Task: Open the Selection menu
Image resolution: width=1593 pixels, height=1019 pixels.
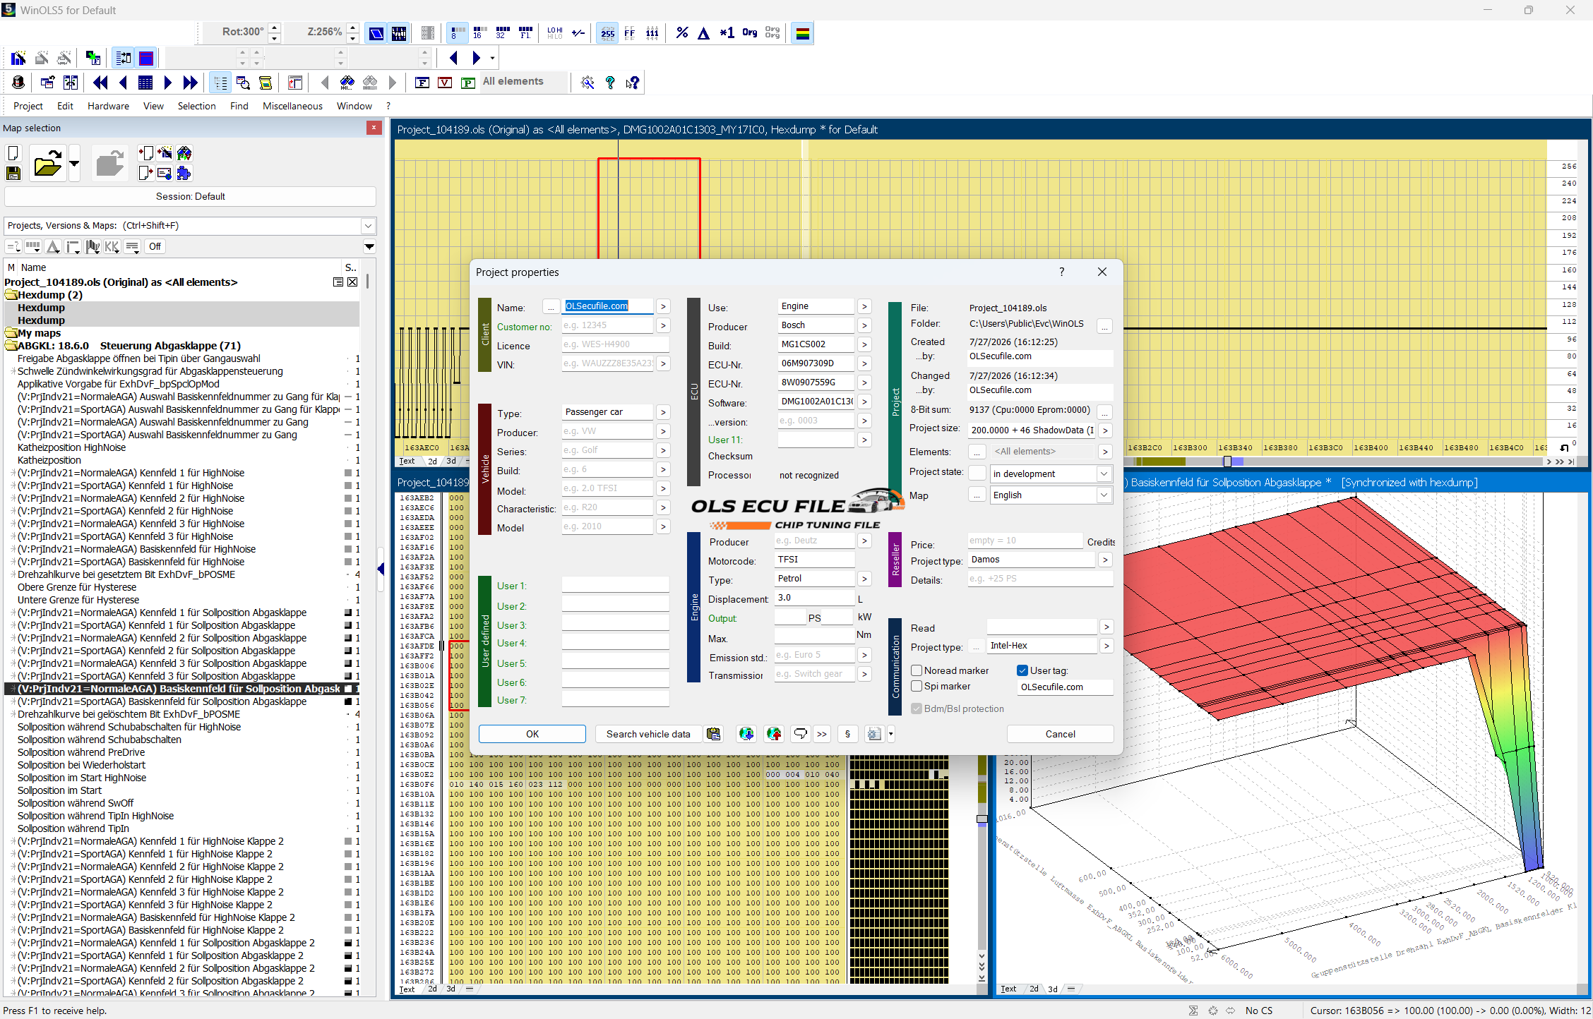Action: [x=196, y=106]
